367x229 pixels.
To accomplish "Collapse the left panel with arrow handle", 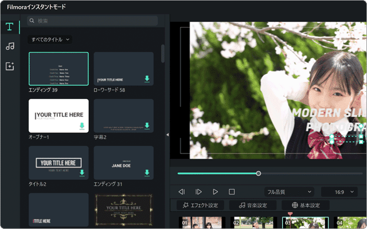I will [x=167, y=135].
